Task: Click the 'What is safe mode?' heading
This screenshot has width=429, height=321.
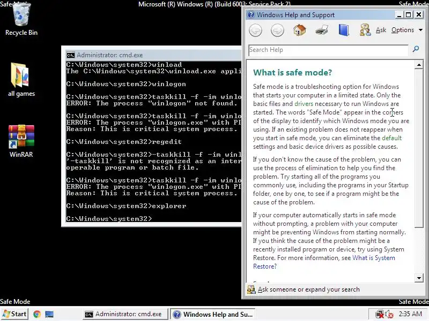Action: tap(292, 72)
